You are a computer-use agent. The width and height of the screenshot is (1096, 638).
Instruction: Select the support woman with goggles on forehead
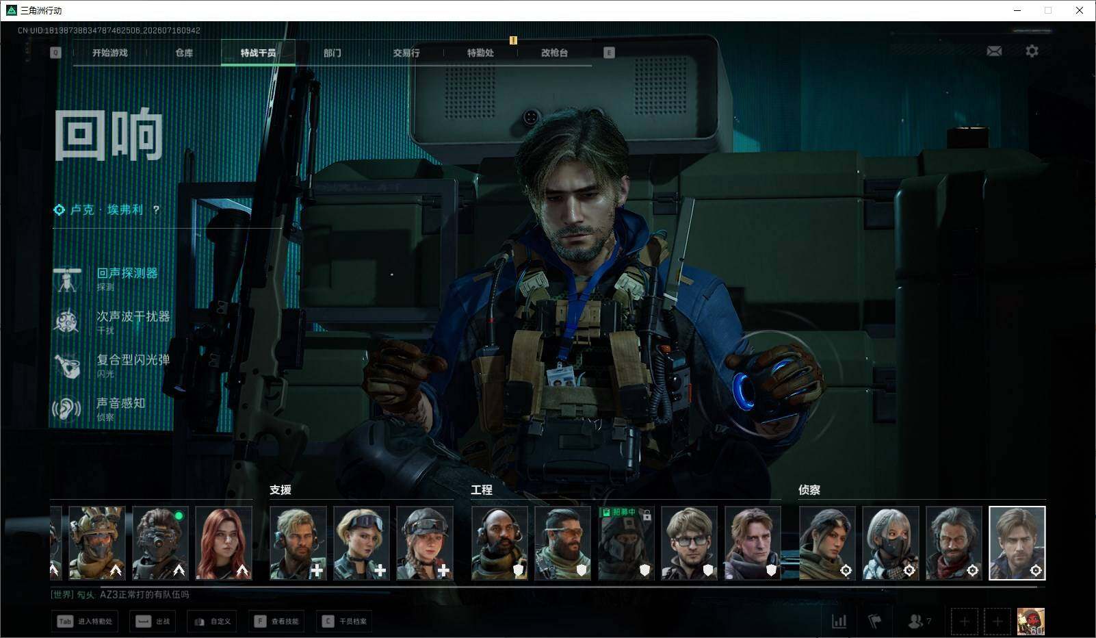coord(361,543)
